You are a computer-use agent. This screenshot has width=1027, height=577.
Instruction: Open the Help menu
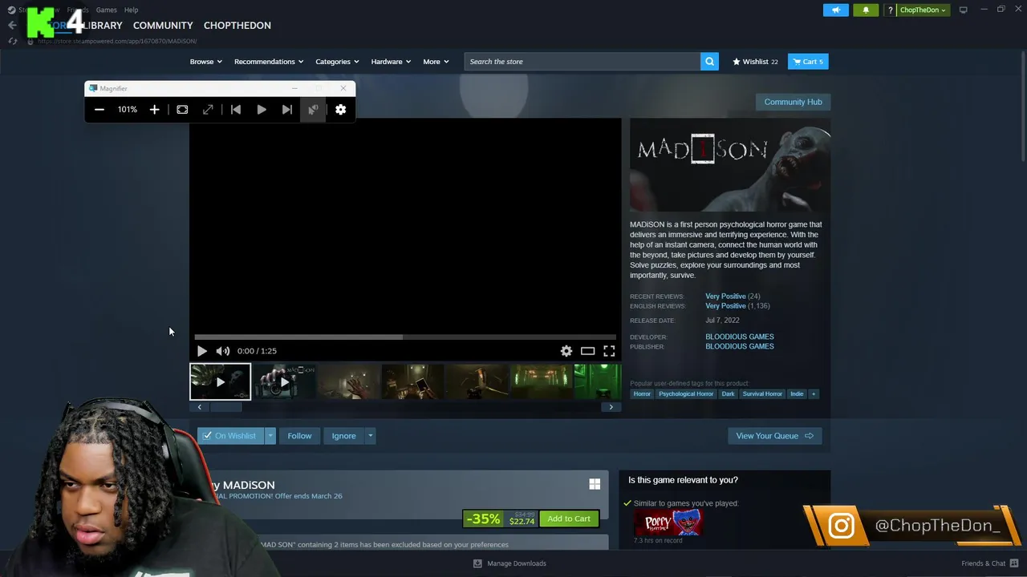coord(131,10)
